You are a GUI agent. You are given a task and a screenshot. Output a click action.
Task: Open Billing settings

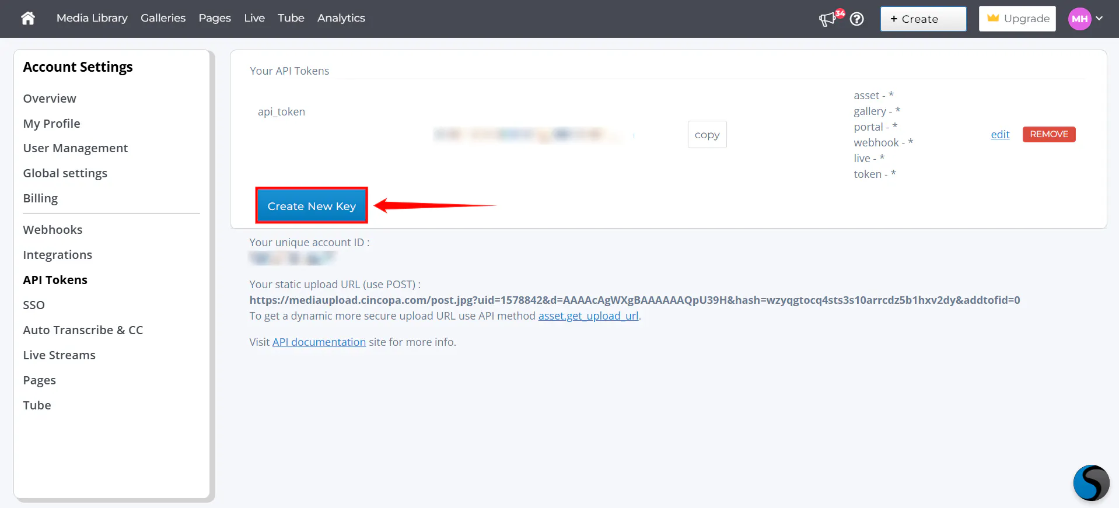click(x=40, y=199)
